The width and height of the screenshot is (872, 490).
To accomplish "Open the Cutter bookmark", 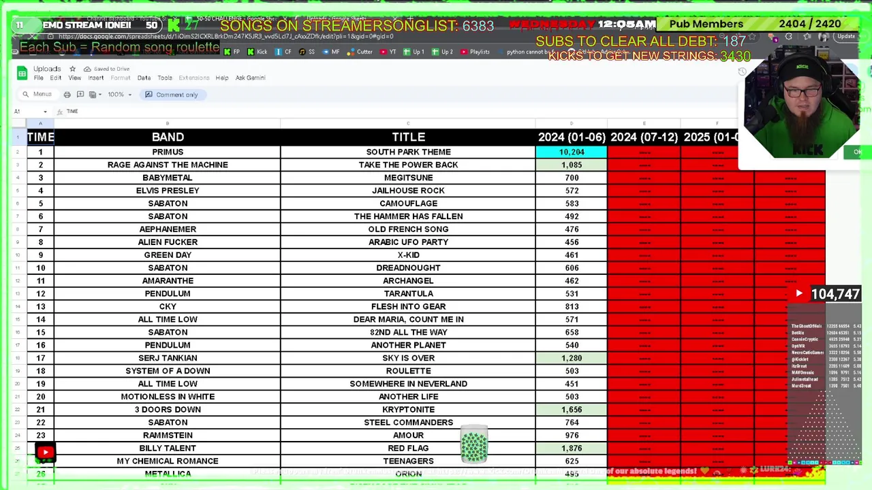I will coord(360,52).
